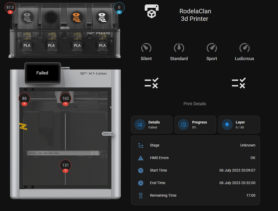The width and height of the screenshot is (278, 211).
Task: Click the Remaining Time hourglass icon
Action: point(140,195)
